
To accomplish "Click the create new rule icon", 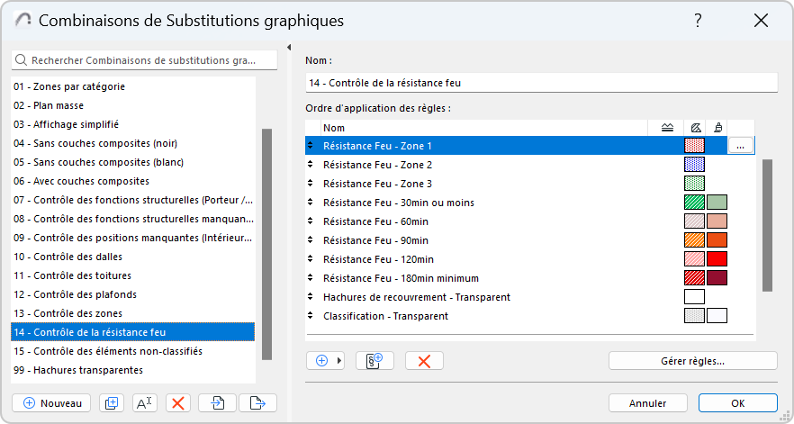I will click(375, 361).
